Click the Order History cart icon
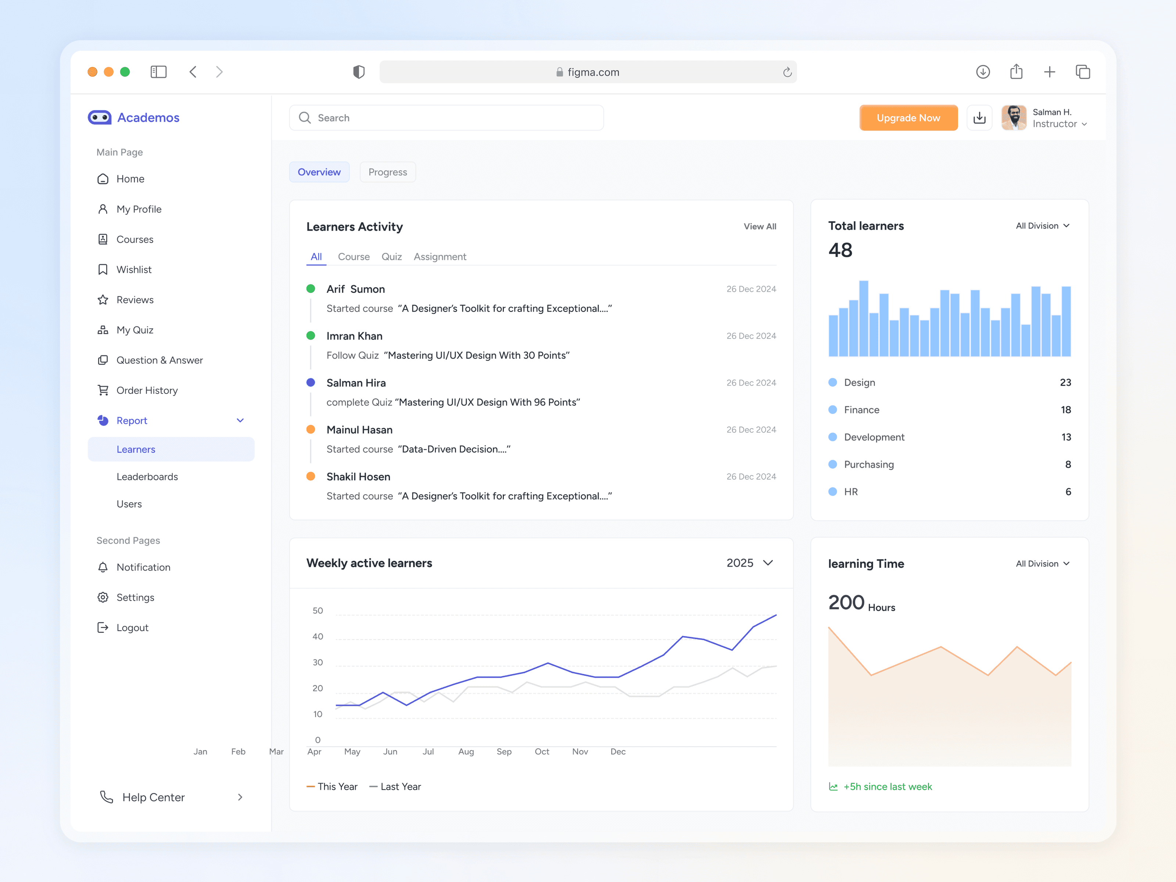 click(103, 390)
